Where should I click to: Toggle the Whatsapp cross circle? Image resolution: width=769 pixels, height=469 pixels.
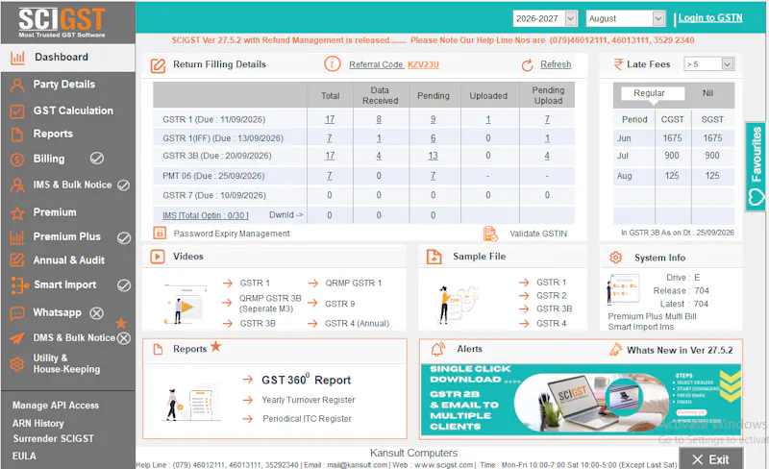click(x=97, y=313)
